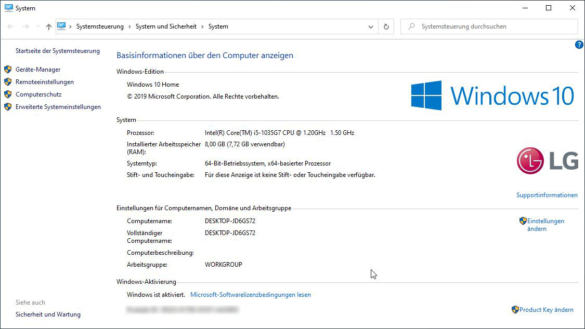The image size is (585, 329).
Task: Click shield icon next to Einstellungen ändern
Action: pyautogui.click(x=523, y=221)
